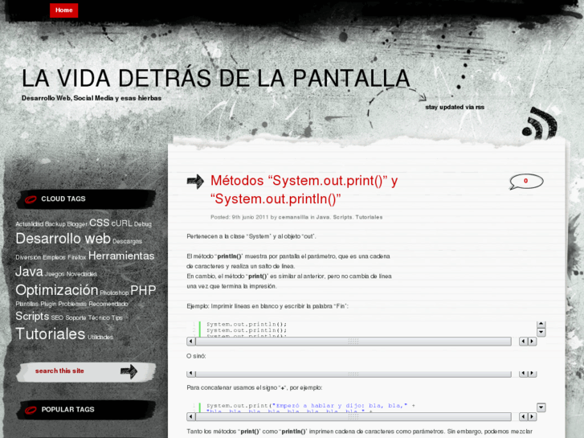The height and width of the screenshot is (438, 584).
Task: Open the post title 'Métodos System.out.print()'
Action: pyautogui.click(x=304, y=190)
